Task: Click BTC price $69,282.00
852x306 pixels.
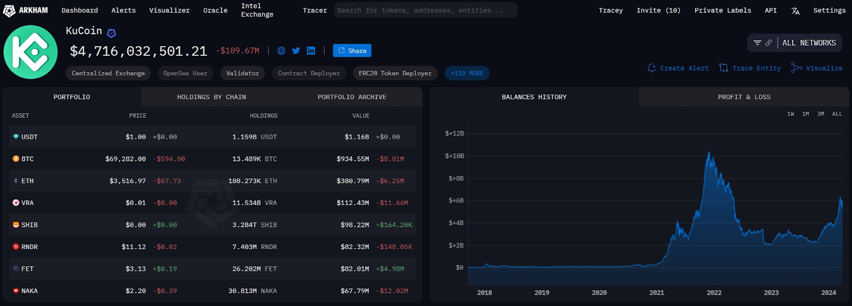Action: 126,159
